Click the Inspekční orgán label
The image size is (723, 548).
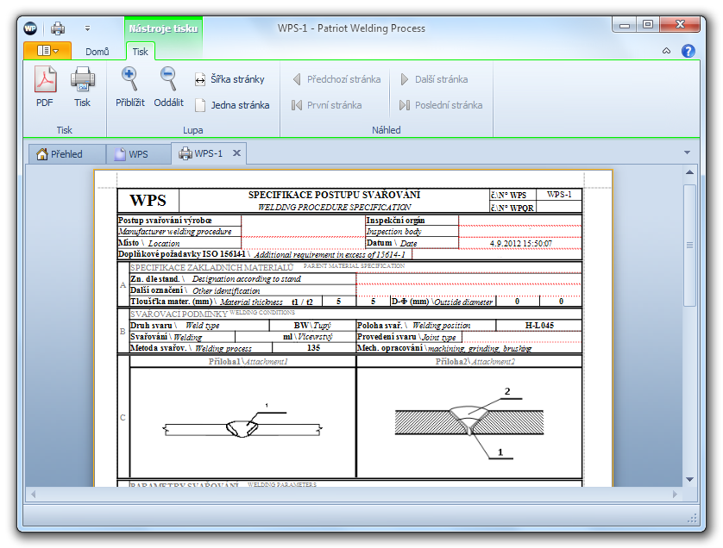[395, 220]
